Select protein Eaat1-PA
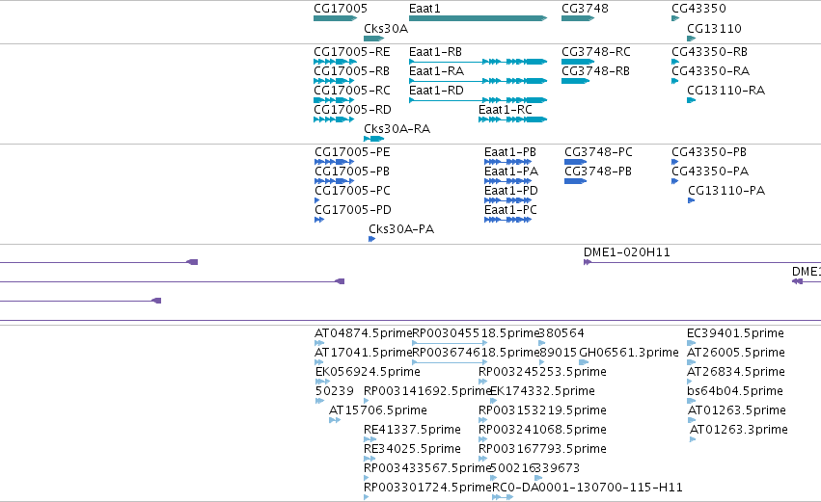The image size is (821, 502). pyautogui.click(x=511, y=172)
